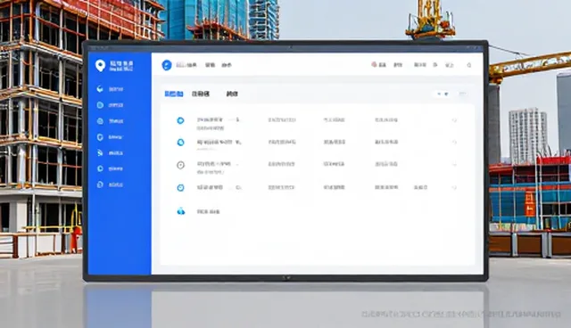The height and width of the screenshot is (328, 571).
Task: Click the round blue icon in the top header
Action: pyautogui.click(x=167, y=65)
